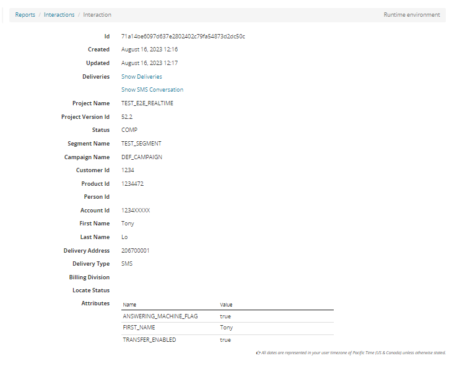Click the Reports breadcrumb link

pos(25,15)
